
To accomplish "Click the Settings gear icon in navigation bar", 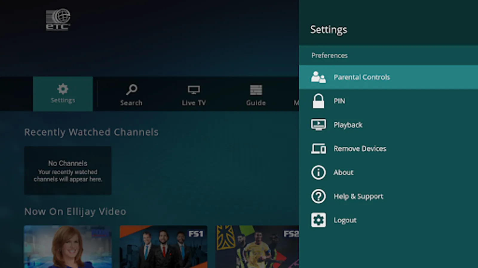I will pyautogui.click(x=63, y=89).
